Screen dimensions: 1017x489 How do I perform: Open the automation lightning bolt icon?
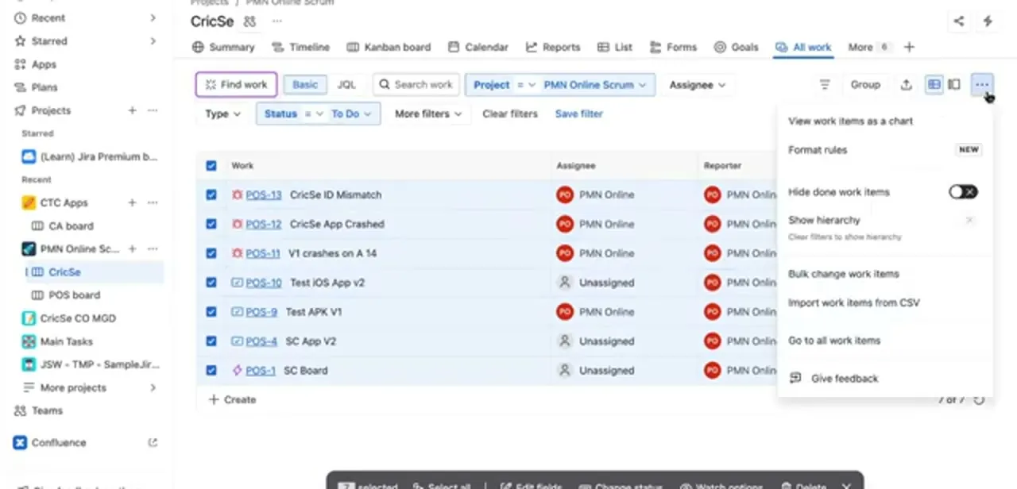[x=988, y=21]
